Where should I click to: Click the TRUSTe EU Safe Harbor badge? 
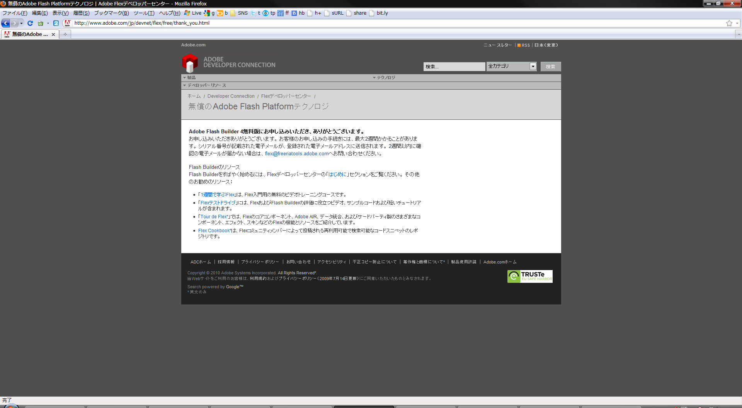pyautogui.click(x=530, y=277)
